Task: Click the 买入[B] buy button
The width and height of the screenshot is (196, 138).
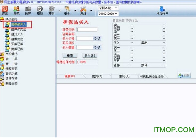Action: pyautogui.click(x=90, y=55)
